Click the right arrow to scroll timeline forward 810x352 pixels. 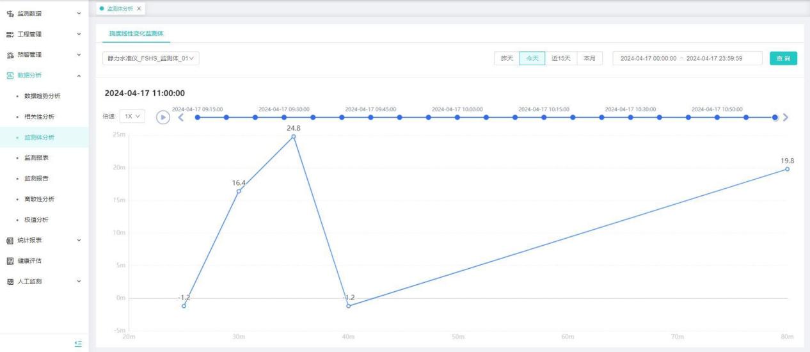(x=786, y=117)
